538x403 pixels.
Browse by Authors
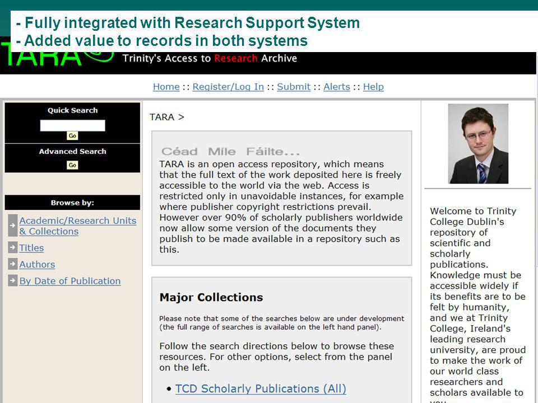pyautogui.click(x=37, y=264)
